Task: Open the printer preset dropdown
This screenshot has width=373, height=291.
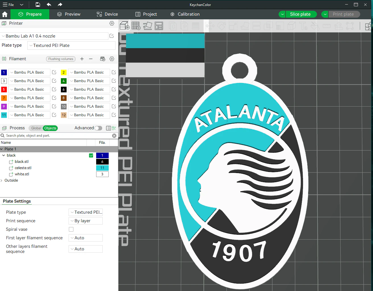Action: [x=54, y=36]
